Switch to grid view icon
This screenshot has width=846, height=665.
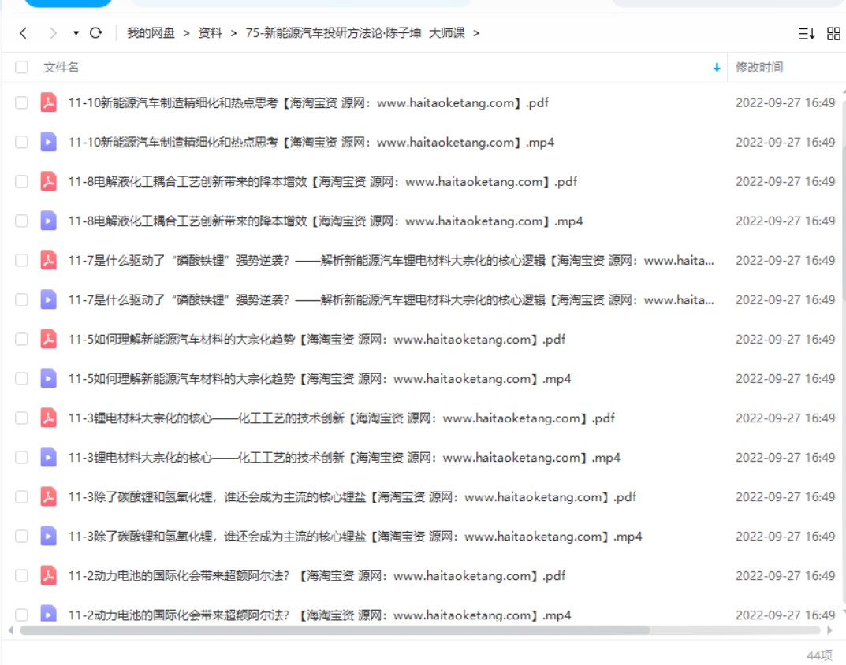[x=833, y=33]
